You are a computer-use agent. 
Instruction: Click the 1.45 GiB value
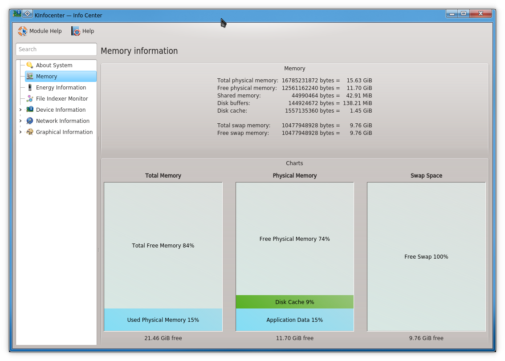[361, 111]
